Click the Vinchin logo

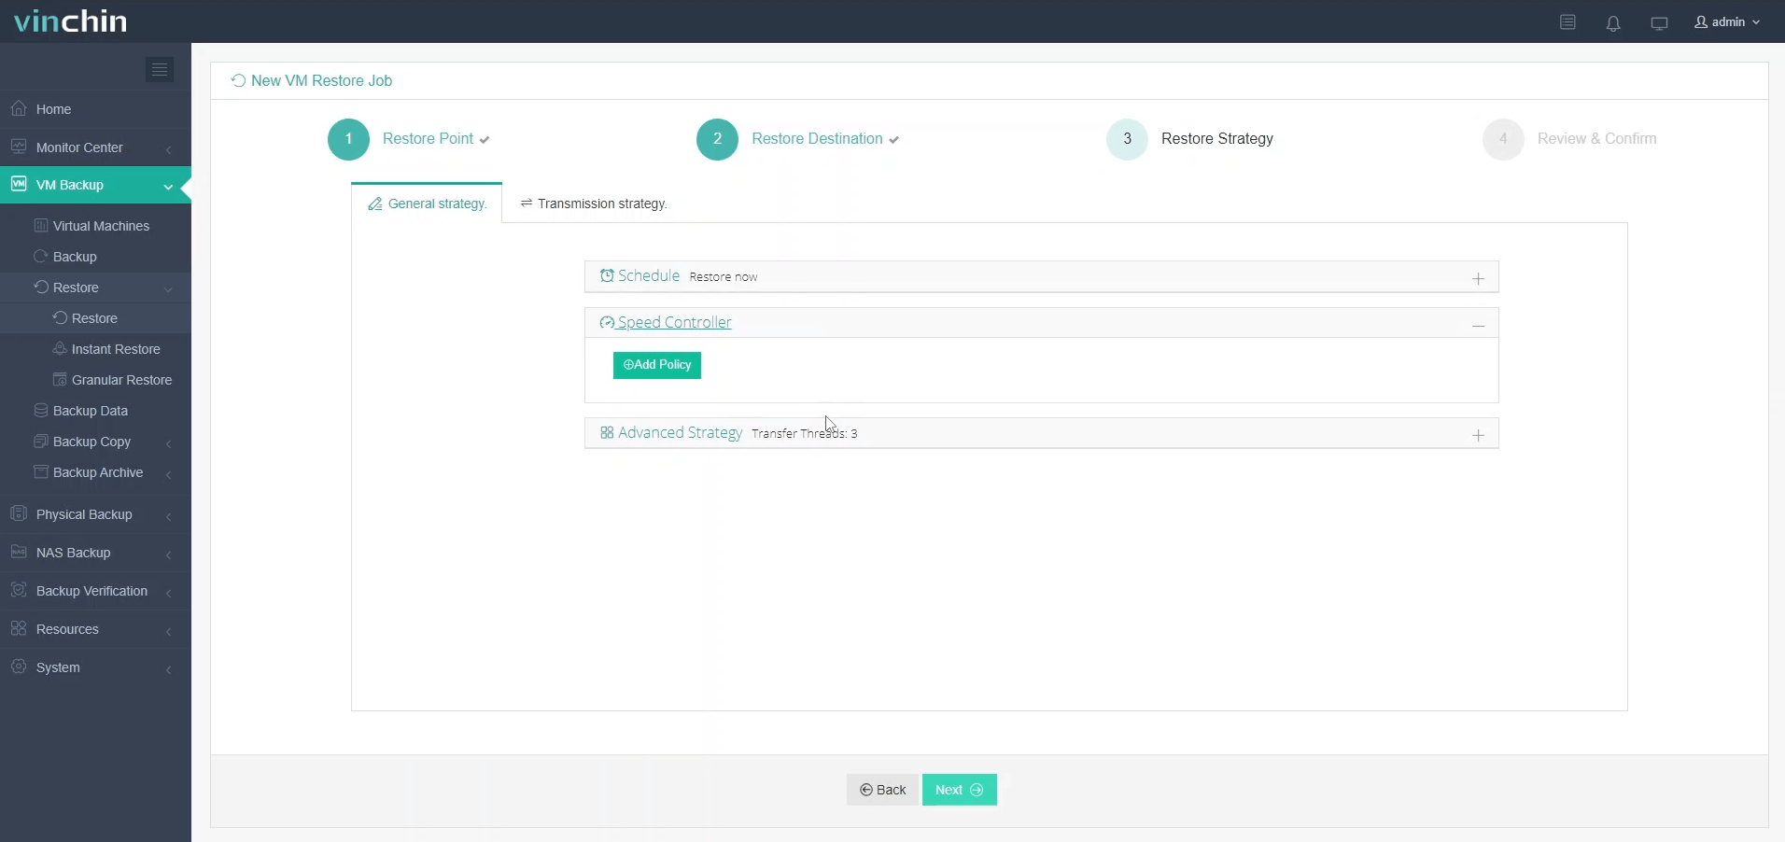(x=70, y=21)
